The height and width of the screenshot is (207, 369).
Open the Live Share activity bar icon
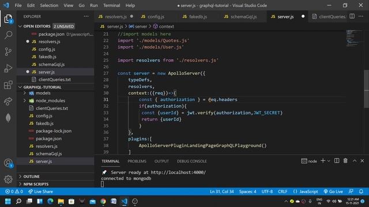coord(8,101)
